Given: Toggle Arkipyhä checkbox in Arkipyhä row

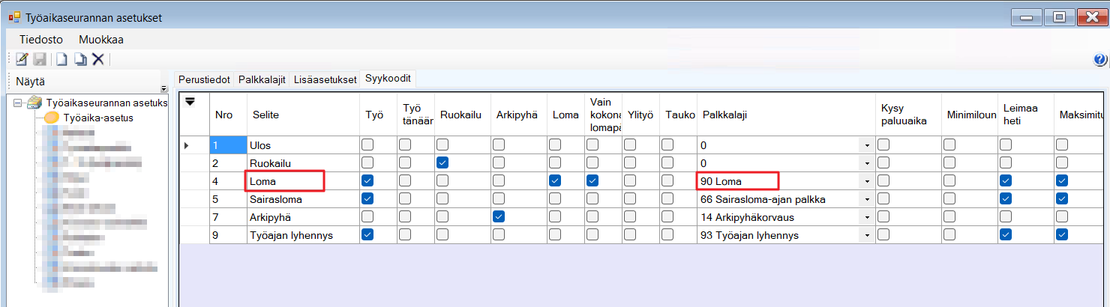Looking at the screenshot, I should (499, 216).
